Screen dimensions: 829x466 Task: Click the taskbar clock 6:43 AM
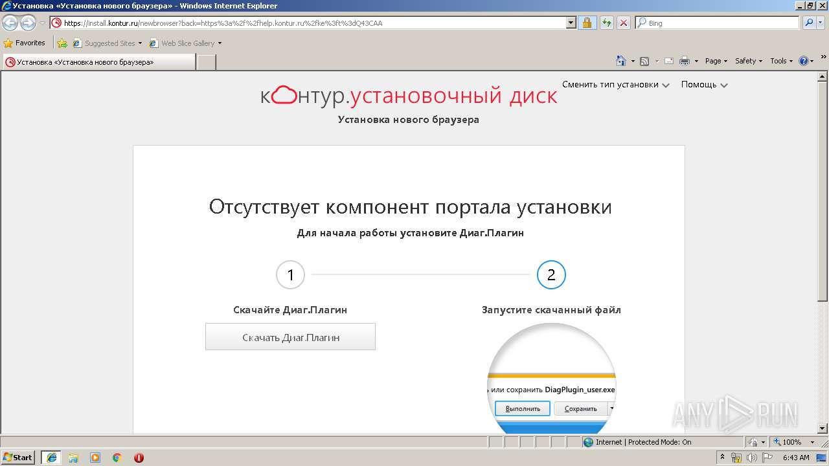tap(796, 458)
